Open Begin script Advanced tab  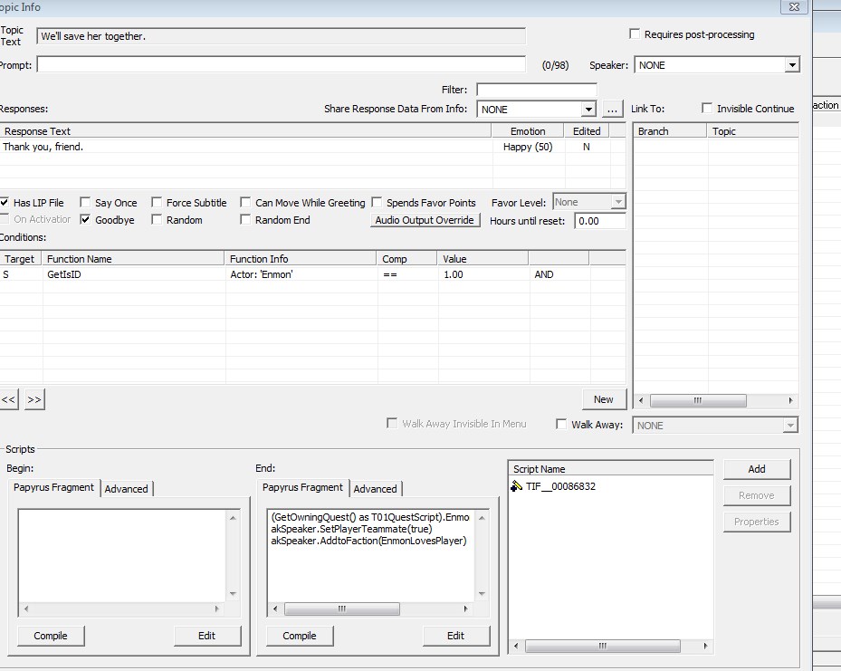tap(127, 489)
